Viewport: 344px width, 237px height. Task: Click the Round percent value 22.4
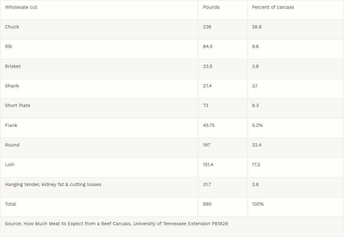tap(257, 145)
